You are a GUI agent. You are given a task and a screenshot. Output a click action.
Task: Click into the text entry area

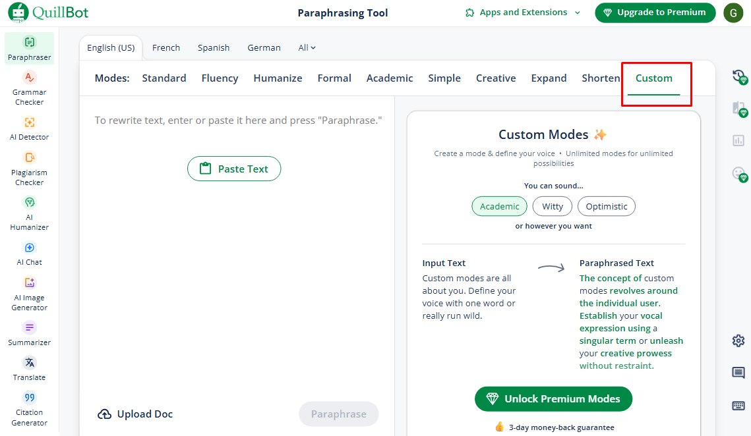[237, 263]
